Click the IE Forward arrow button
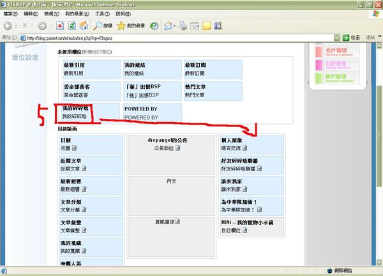The width and height of the screenshot is (383, 276). tap(42, 26)
